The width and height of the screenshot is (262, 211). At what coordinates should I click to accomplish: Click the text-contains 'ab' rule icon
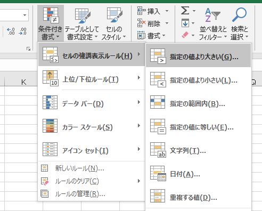coord(158,150)
